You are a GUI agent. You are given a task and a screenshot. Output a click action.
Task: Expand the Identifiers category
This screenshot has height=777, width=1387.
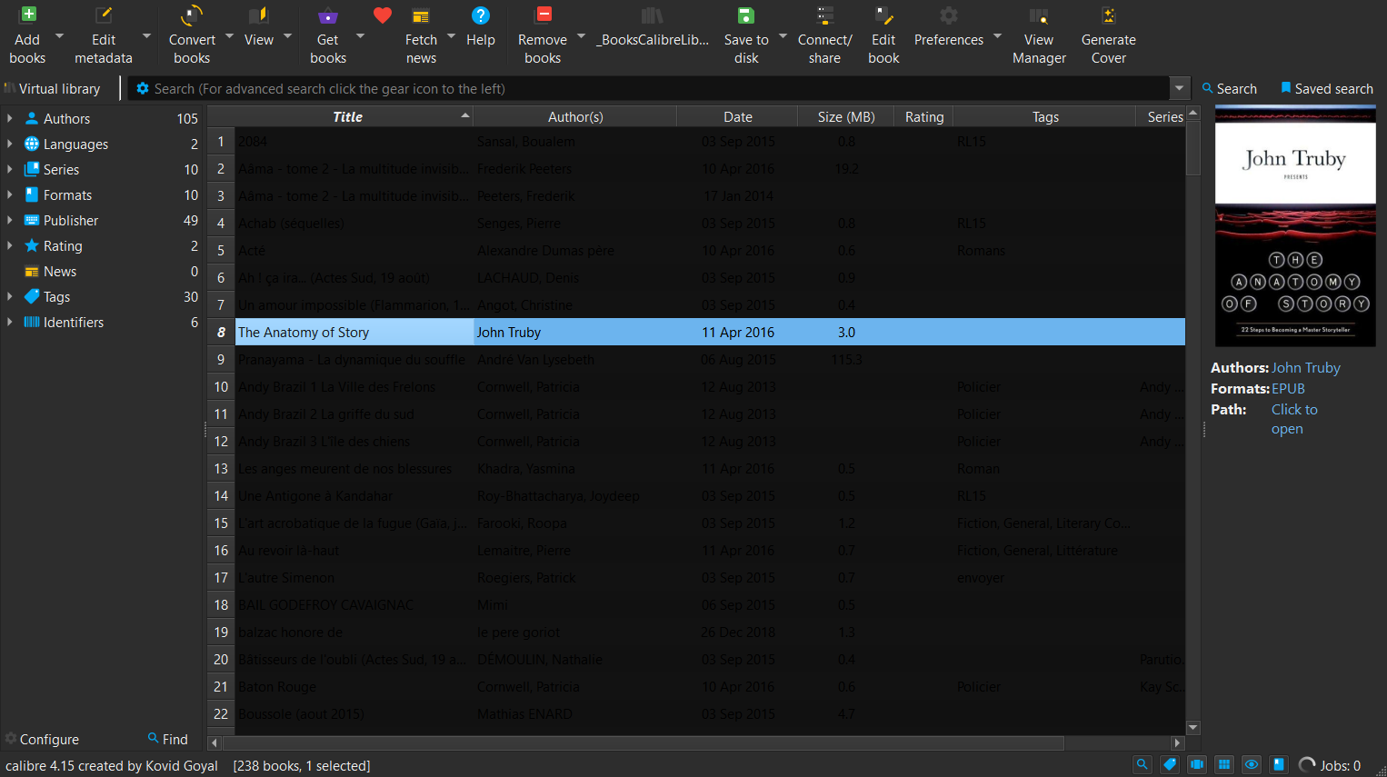tap(10, 322)
